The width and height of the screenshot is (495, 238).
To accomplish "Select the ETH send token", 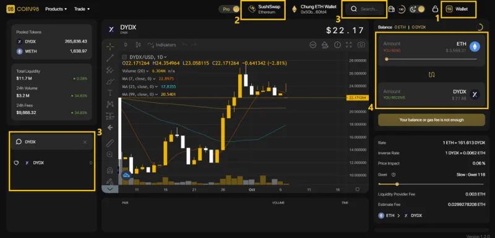I will click(x=468, y=47).
